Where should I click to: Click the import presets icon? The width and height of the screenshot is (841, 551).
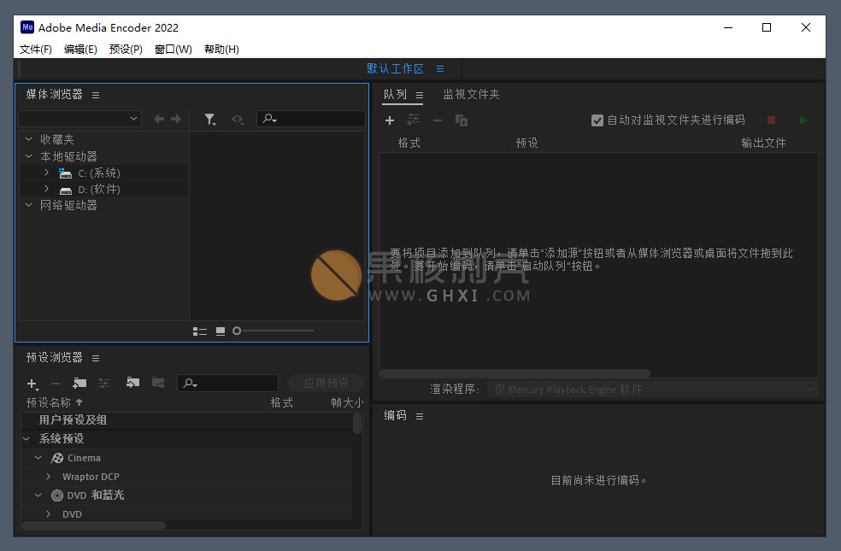coord(132,384)
